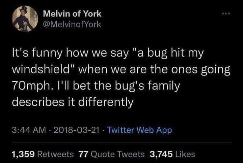Click the 2018-03-21 date
This screenshot has width=243, height=163.
(x=77, y=130)
